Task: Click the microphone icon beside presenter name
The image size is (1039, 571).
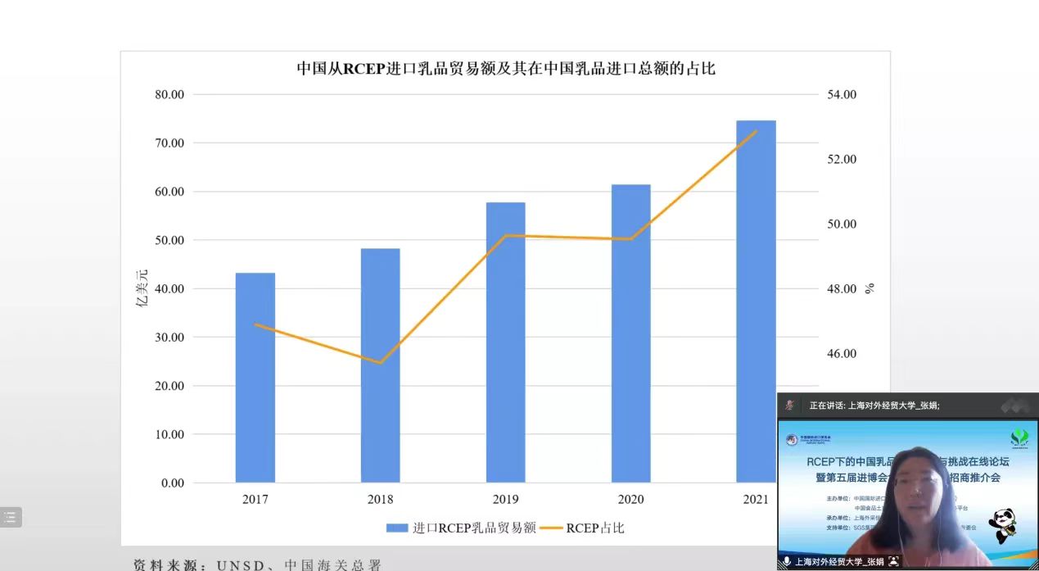Action: (787, 562)
